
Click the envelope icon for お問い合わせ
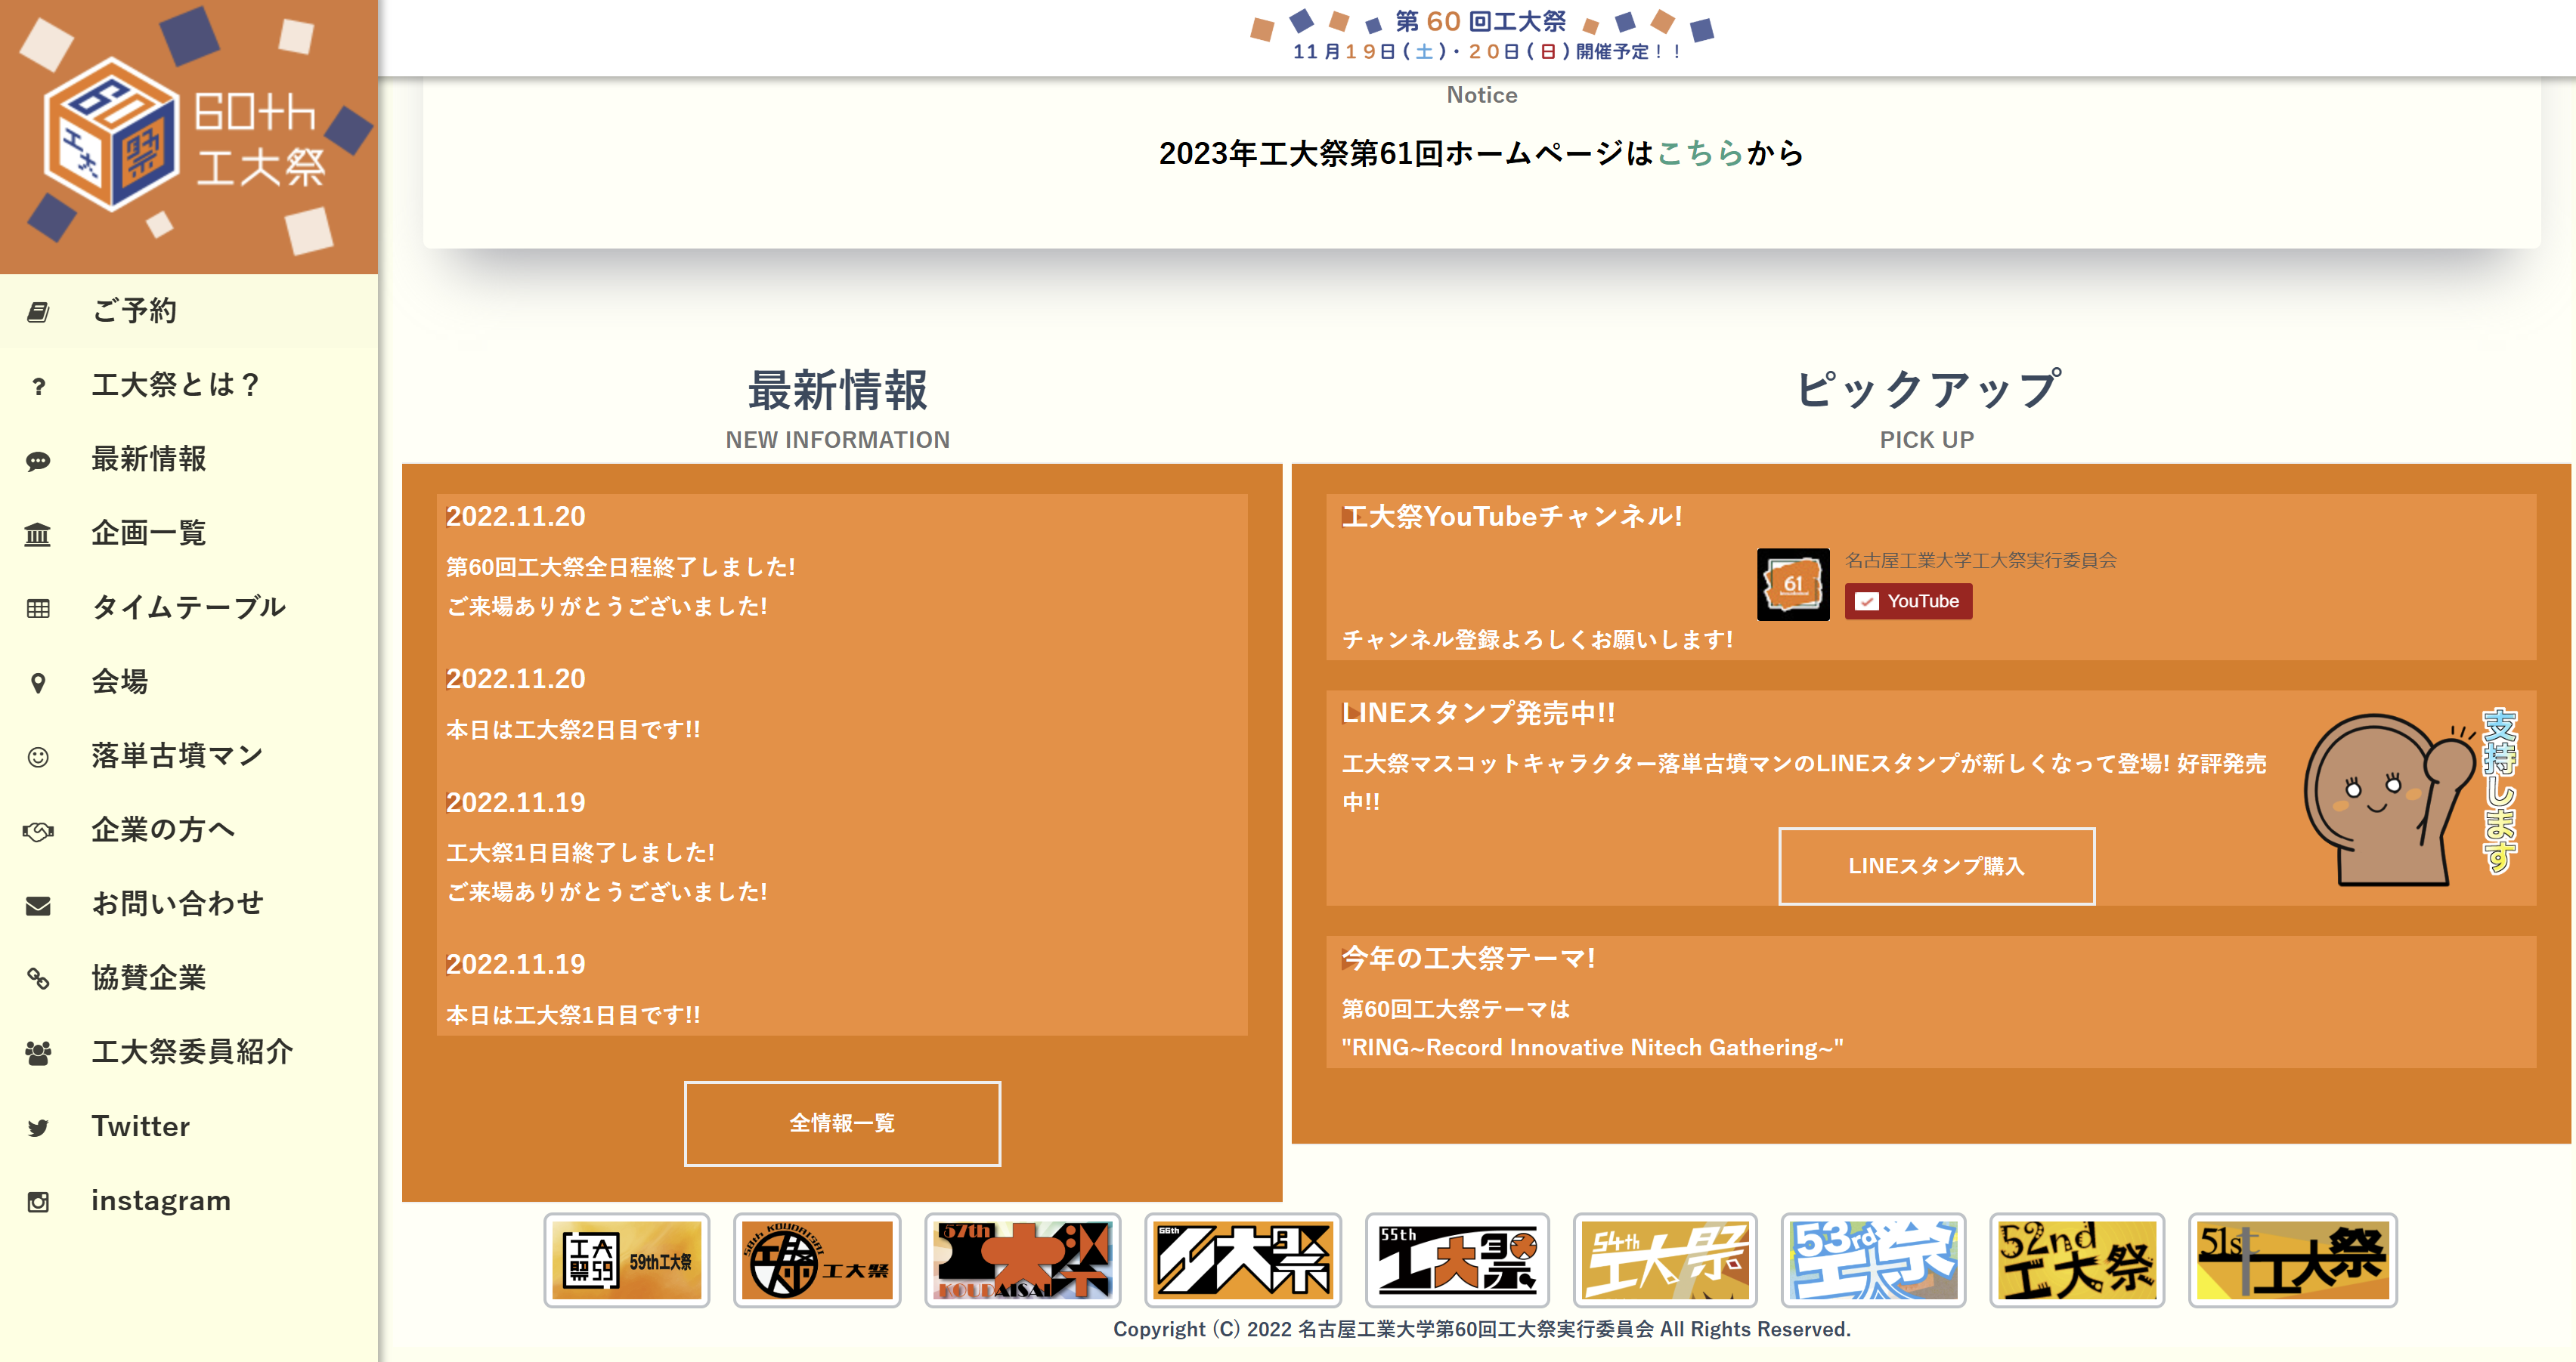tap(38, 905)
